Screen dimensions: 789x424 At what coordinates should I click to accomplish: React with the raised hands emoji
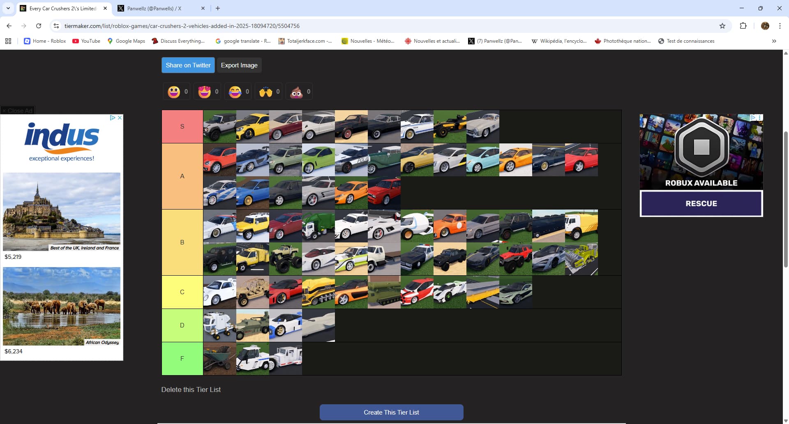(x=266, y=92)
